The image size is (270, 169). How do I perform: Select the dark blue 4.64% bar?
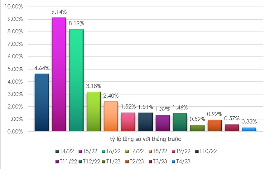click(42, 103)
